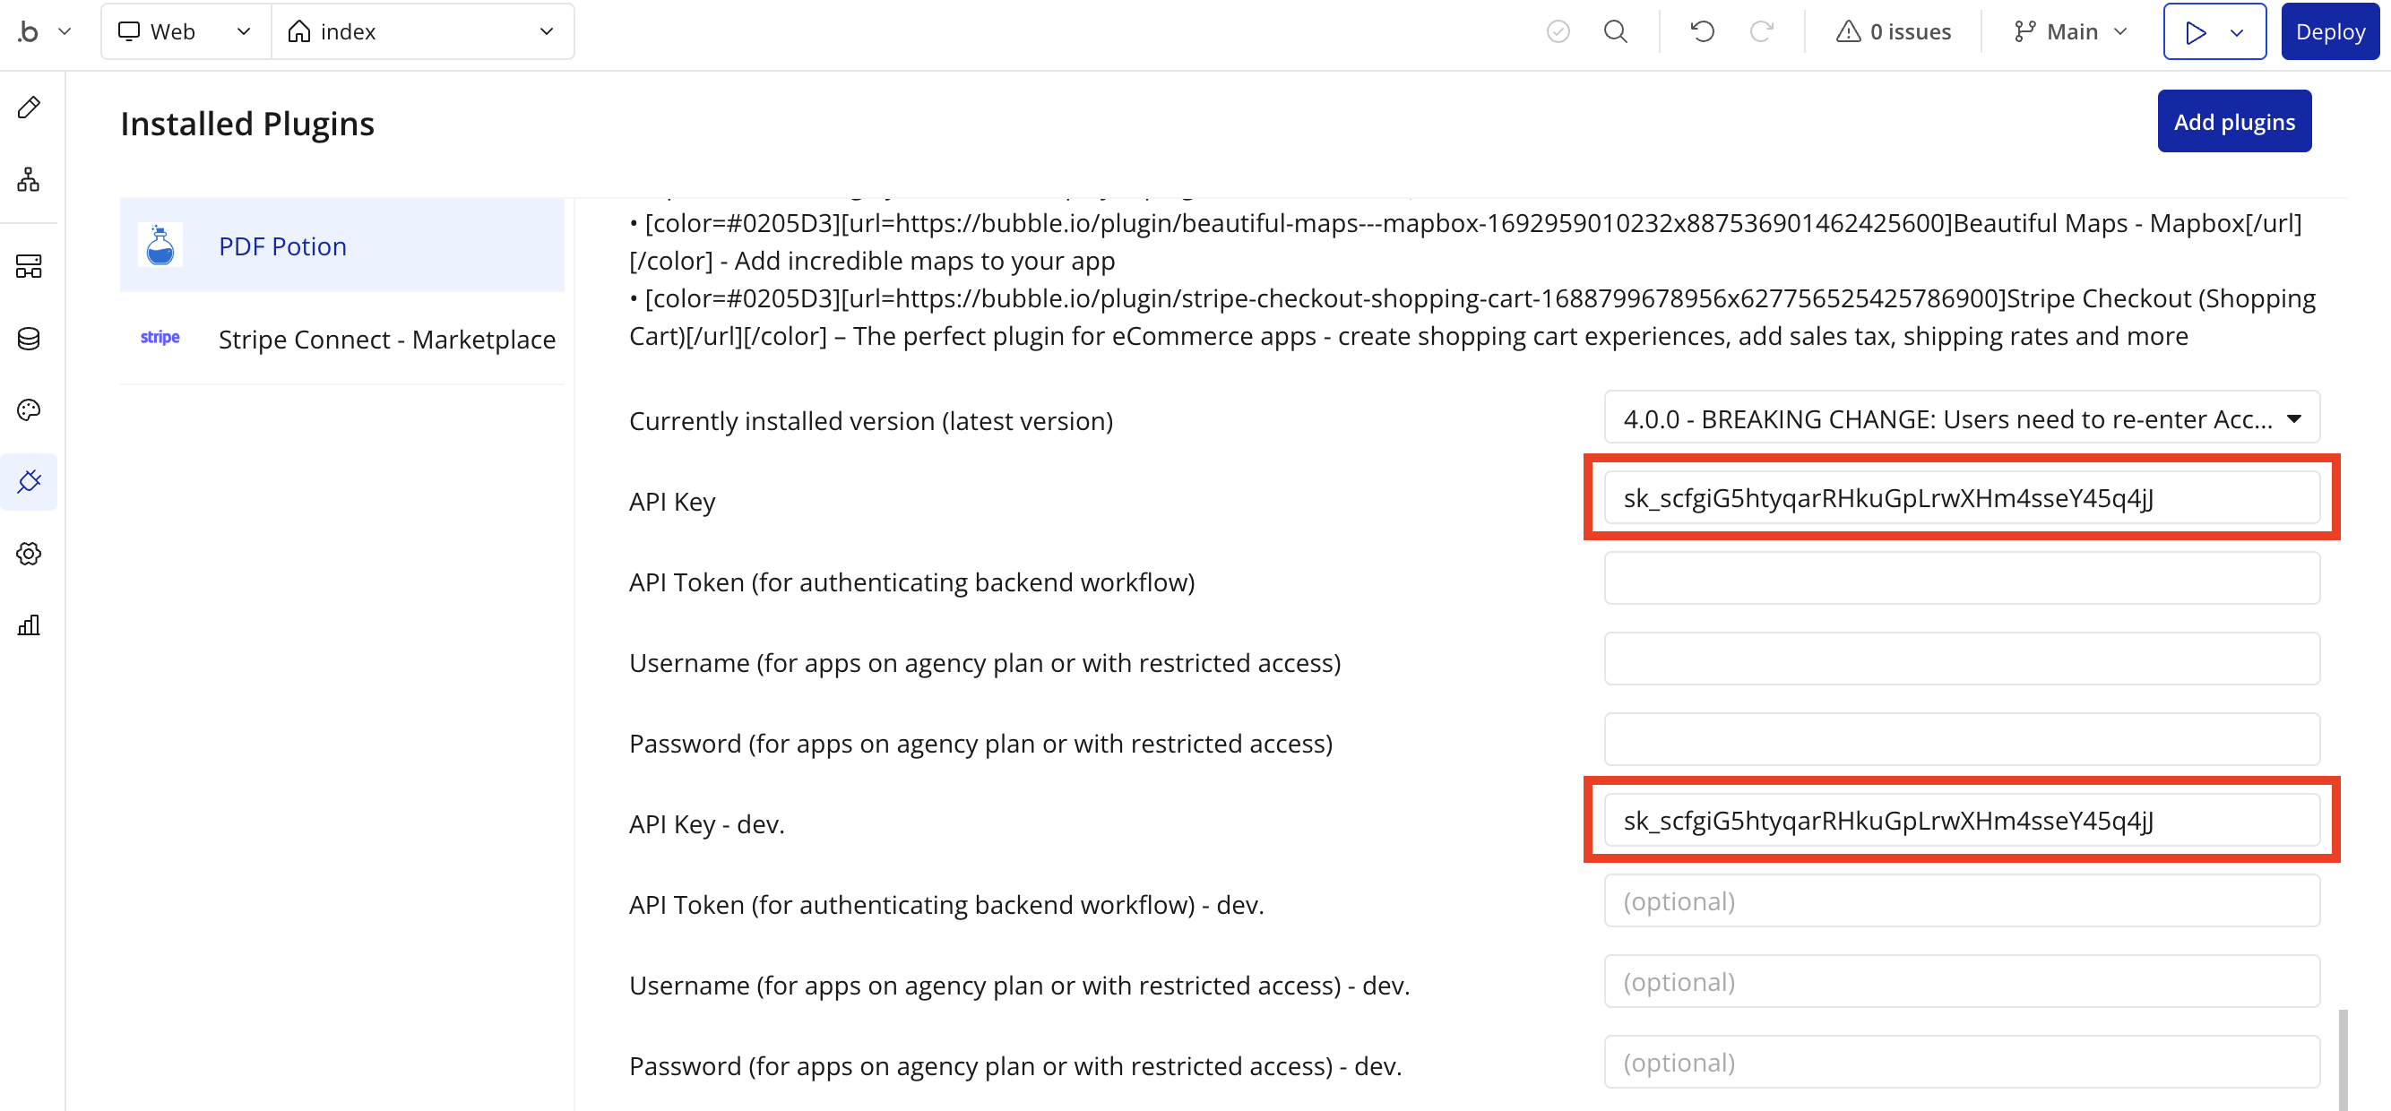The image size is (2391, 1111).
Task: Expand the Web platform dropdown
Action: point(185,31)
